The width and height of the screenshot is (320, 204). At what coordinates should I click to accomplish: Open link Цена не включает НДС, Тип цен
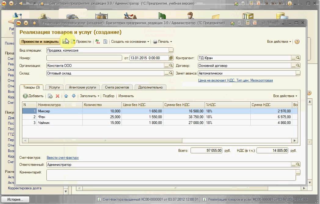(x=235, y=80)
